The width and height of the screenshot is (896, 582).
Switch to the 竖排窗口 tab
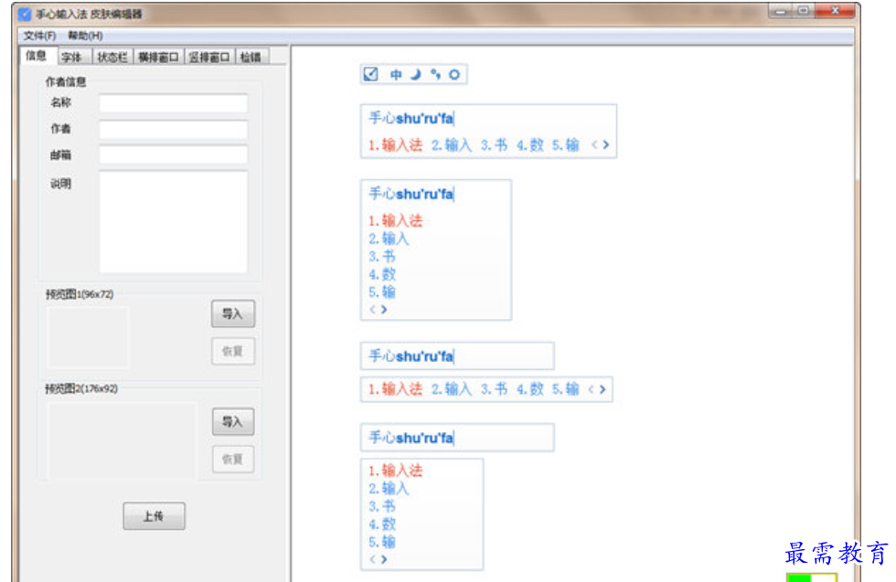[x=209, y=58]
